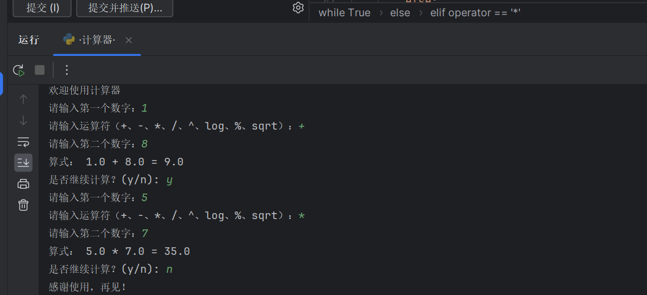Open commit settings gear icon
This screenshot has height=295, width=647.
(x=298, y=8)
